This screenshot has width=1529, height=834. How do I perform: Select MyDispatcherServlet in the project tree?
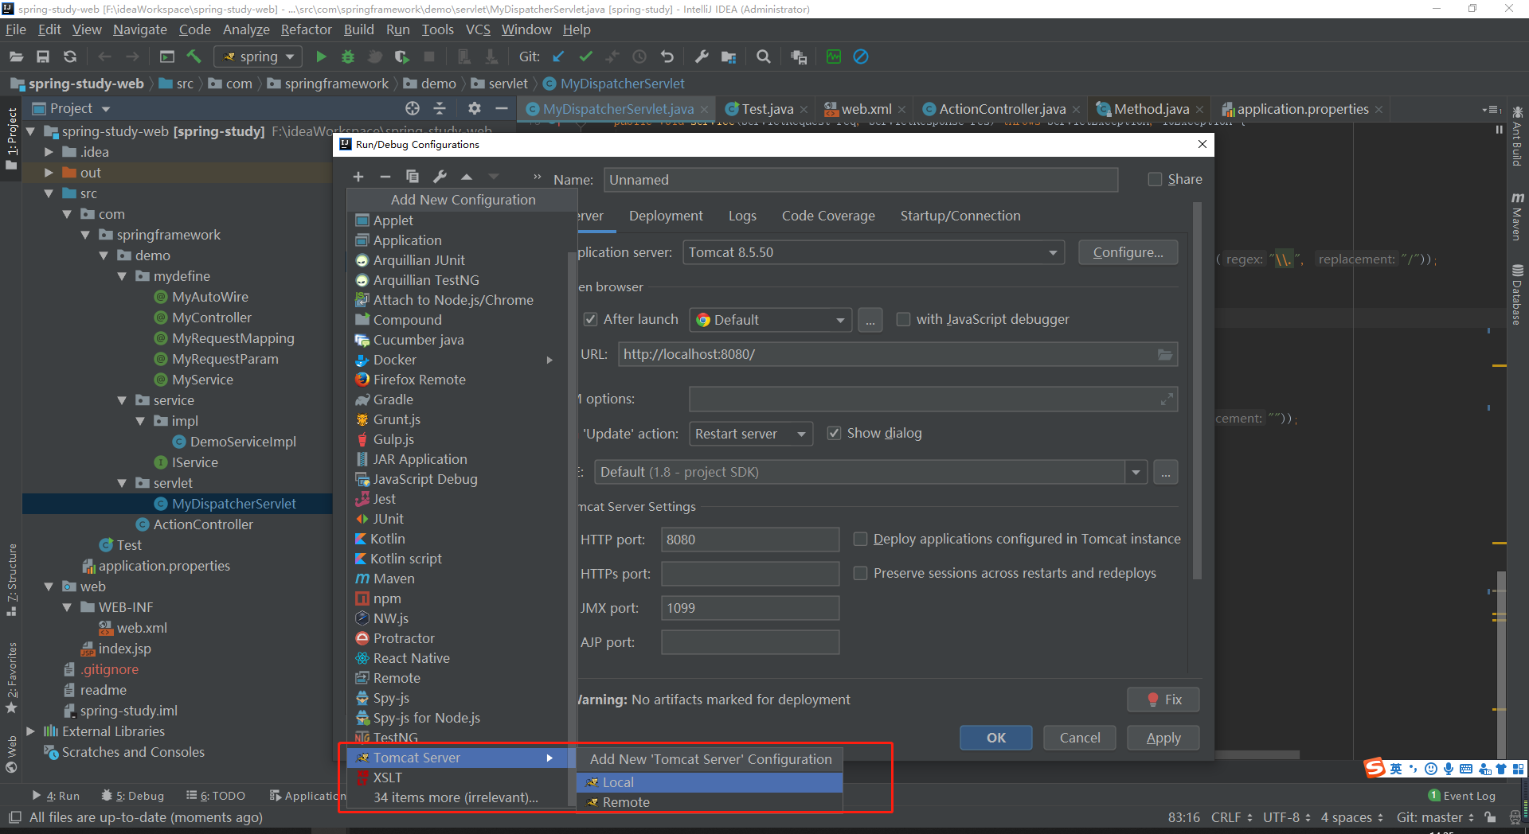click(233, 504)
